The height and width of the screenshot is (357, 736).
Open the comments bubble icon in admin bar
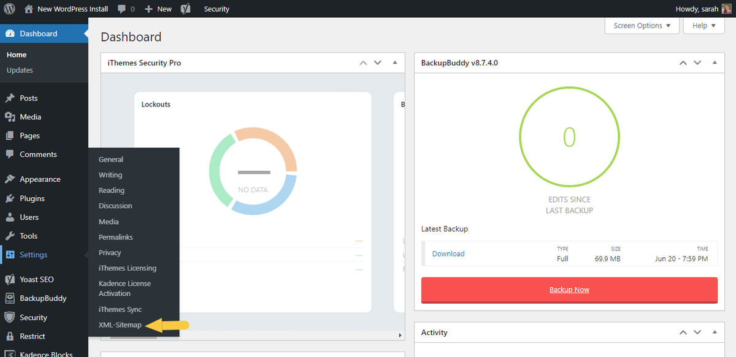[x=122, y=9]
